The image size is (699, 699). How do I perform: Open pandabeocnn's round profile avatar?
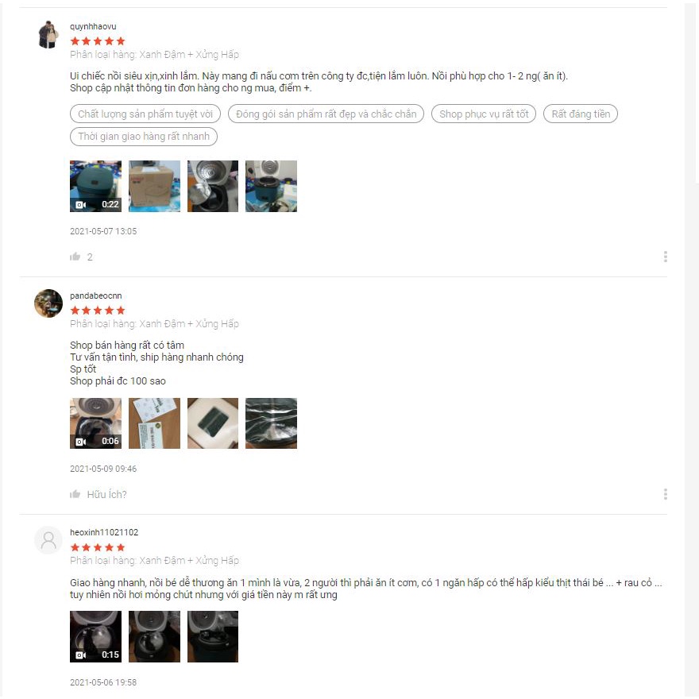48,303
